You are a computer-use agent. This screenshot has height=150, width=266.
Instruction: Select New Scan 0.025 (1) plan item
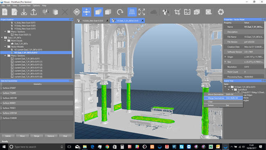pos(23,35)
